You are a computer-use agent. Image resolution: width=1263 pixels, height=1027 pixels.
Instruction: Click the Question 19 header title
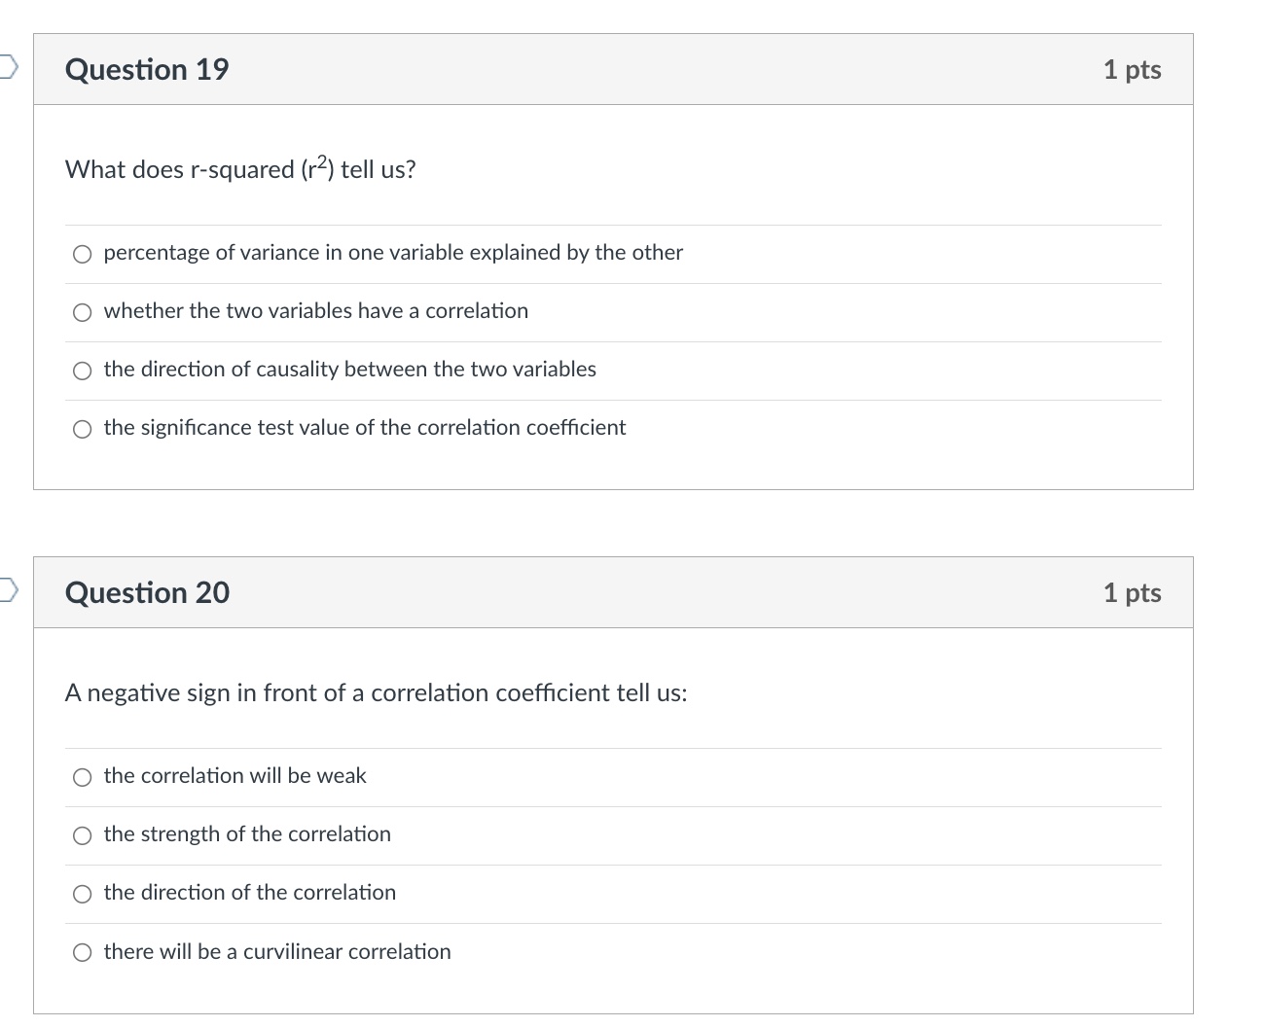(147, 69)
